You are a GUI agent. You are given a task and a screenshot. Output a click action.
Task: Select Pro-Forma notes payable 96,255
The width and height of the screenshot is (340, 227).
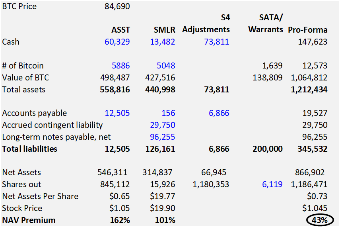point(315,137)
